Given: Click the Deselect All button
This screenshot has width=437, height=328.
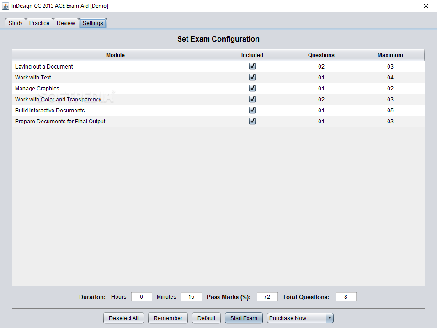Looking at the screenshot, I should [123, 318].
